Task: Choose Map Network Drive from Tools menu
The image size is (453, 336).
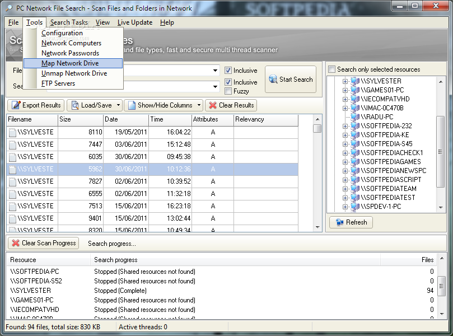Action: click(73, 63)
